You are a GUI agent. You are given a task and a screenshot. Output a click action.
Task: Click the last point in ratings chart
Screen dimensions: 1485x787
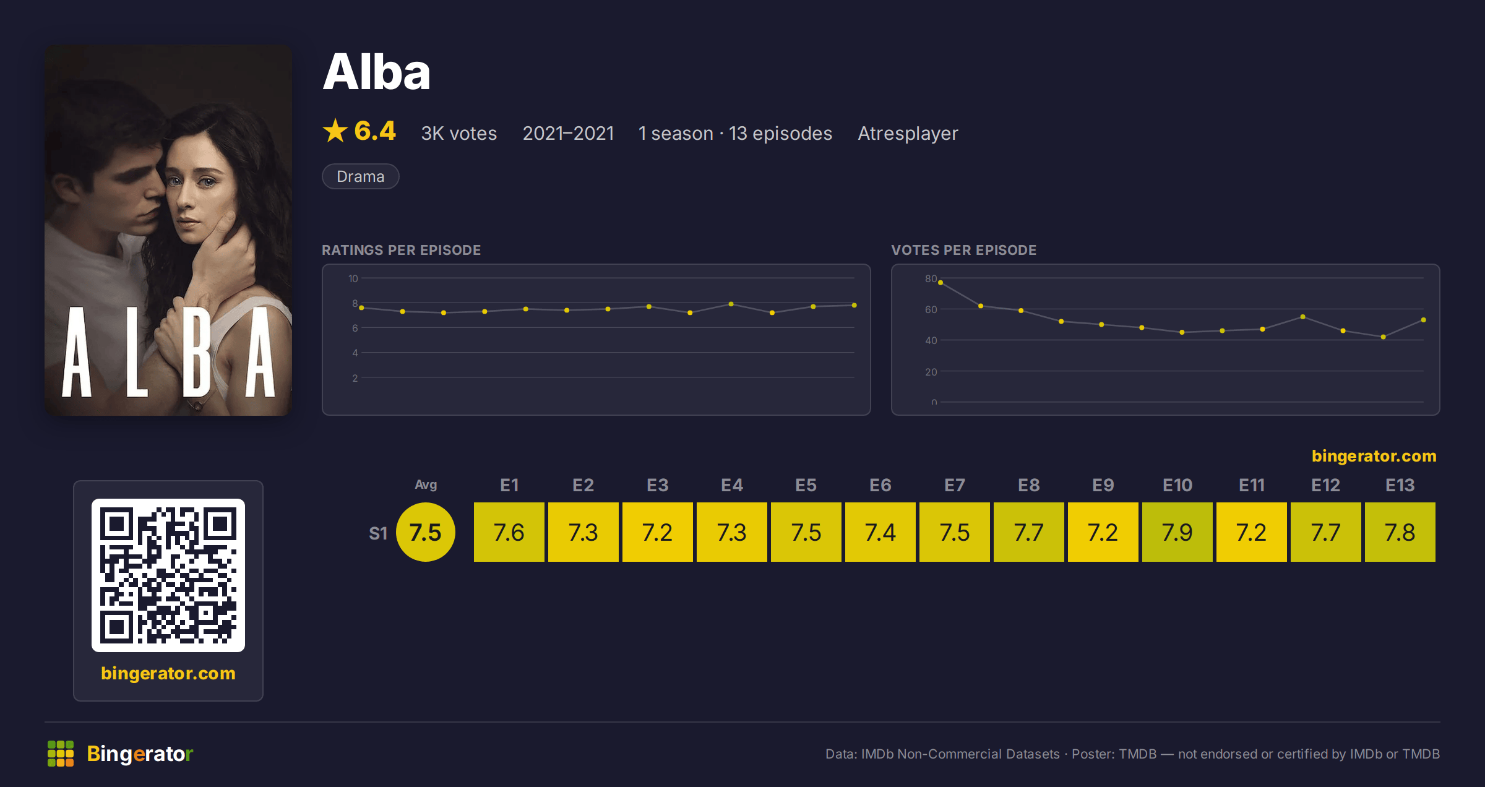tap(854, 305)
